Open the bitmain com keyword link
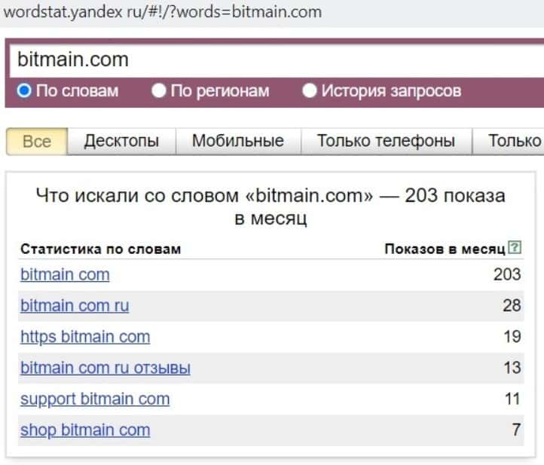 click(x=65, y=274)
